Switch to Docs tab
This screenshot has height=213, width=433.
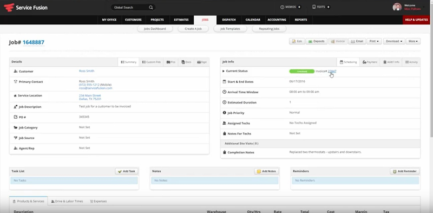(x=186, y=62)
